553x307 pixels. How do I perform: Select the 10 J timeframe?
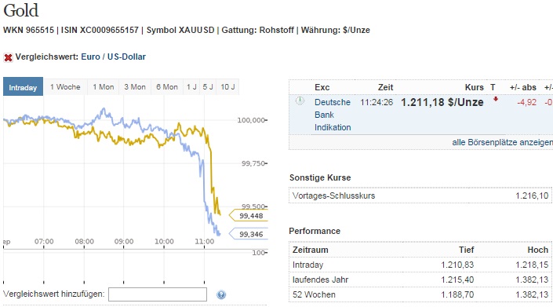pos(227,87)
